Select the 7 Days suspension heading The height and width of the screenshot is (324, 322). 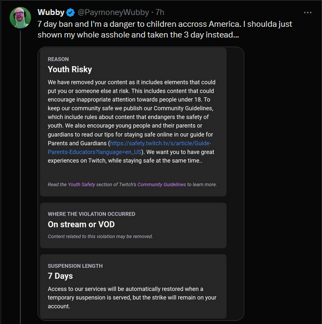[61, 276]
